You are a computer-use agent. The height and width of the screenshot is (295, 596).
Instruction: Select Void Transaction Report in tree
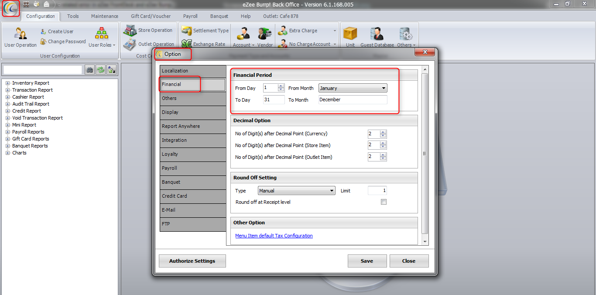click(x=38, y=118)
